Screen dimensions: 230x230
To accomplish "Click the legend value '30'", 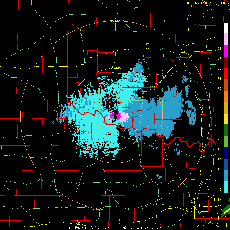I will (220, 119).
